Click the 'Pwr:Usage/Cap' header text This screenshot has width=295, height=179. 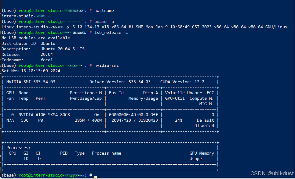click(x=86, y=98)
